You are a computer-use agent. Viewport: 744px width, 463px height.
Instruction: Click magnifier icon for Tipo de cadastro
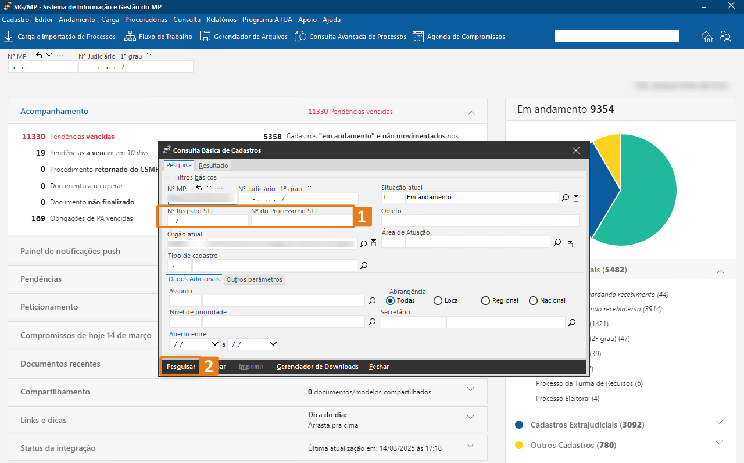[x=364, y=265]
